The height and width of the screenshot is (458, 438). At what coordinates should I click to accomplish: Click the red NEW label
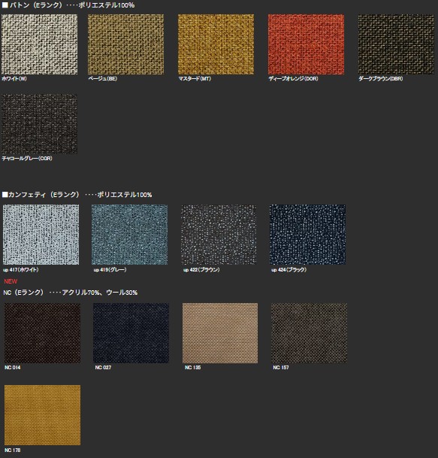pos(11,281)
